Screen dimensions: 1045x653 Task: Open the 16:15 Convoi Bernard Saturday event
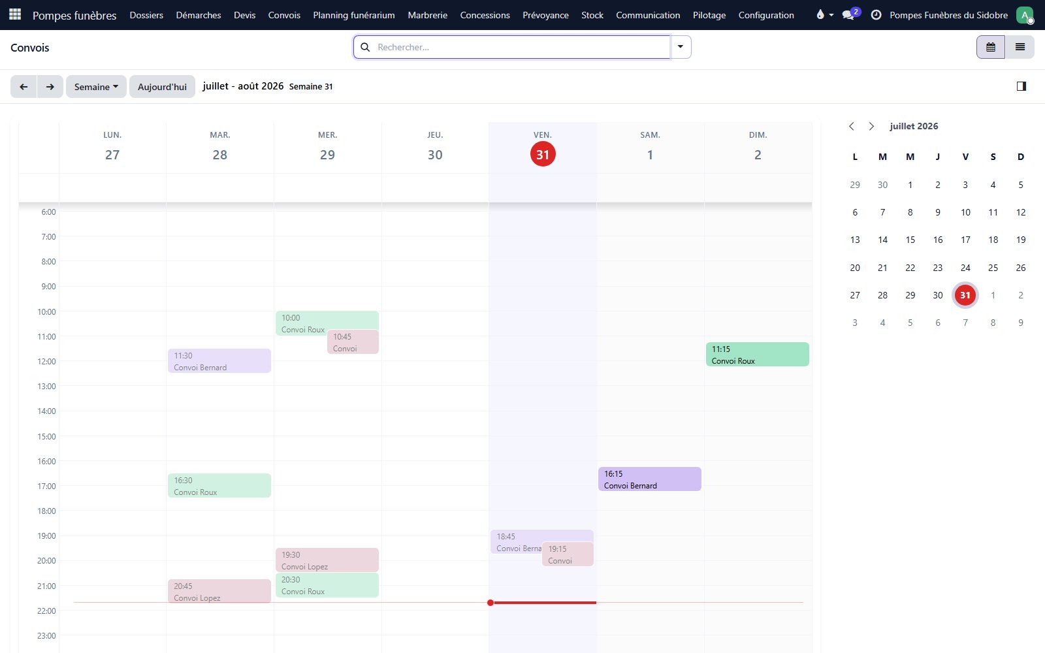650,479
